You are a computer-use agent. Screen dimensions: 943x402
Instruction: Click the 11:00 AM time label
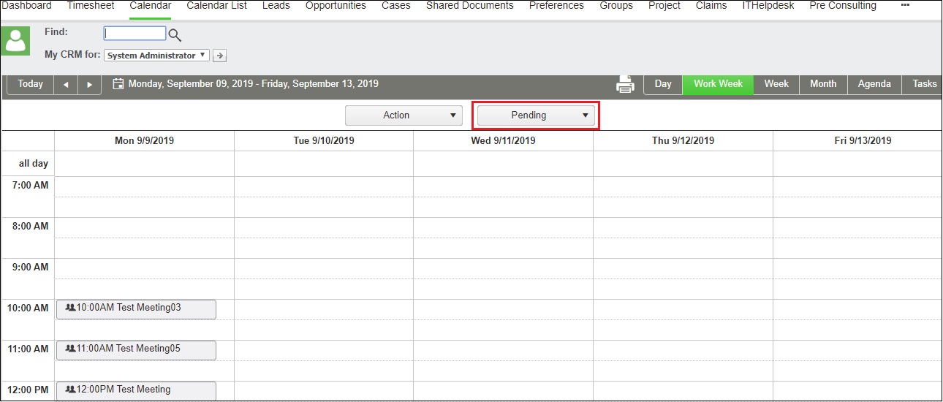[28, 349]
